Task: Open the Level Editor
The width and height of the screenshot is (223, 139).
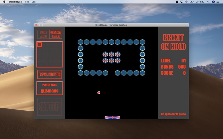Action: tap(50, 74)
